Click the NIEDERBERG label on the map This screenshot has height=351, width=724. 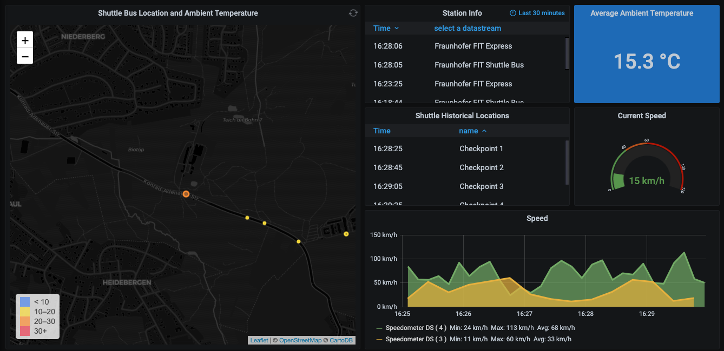click(83, 36)
